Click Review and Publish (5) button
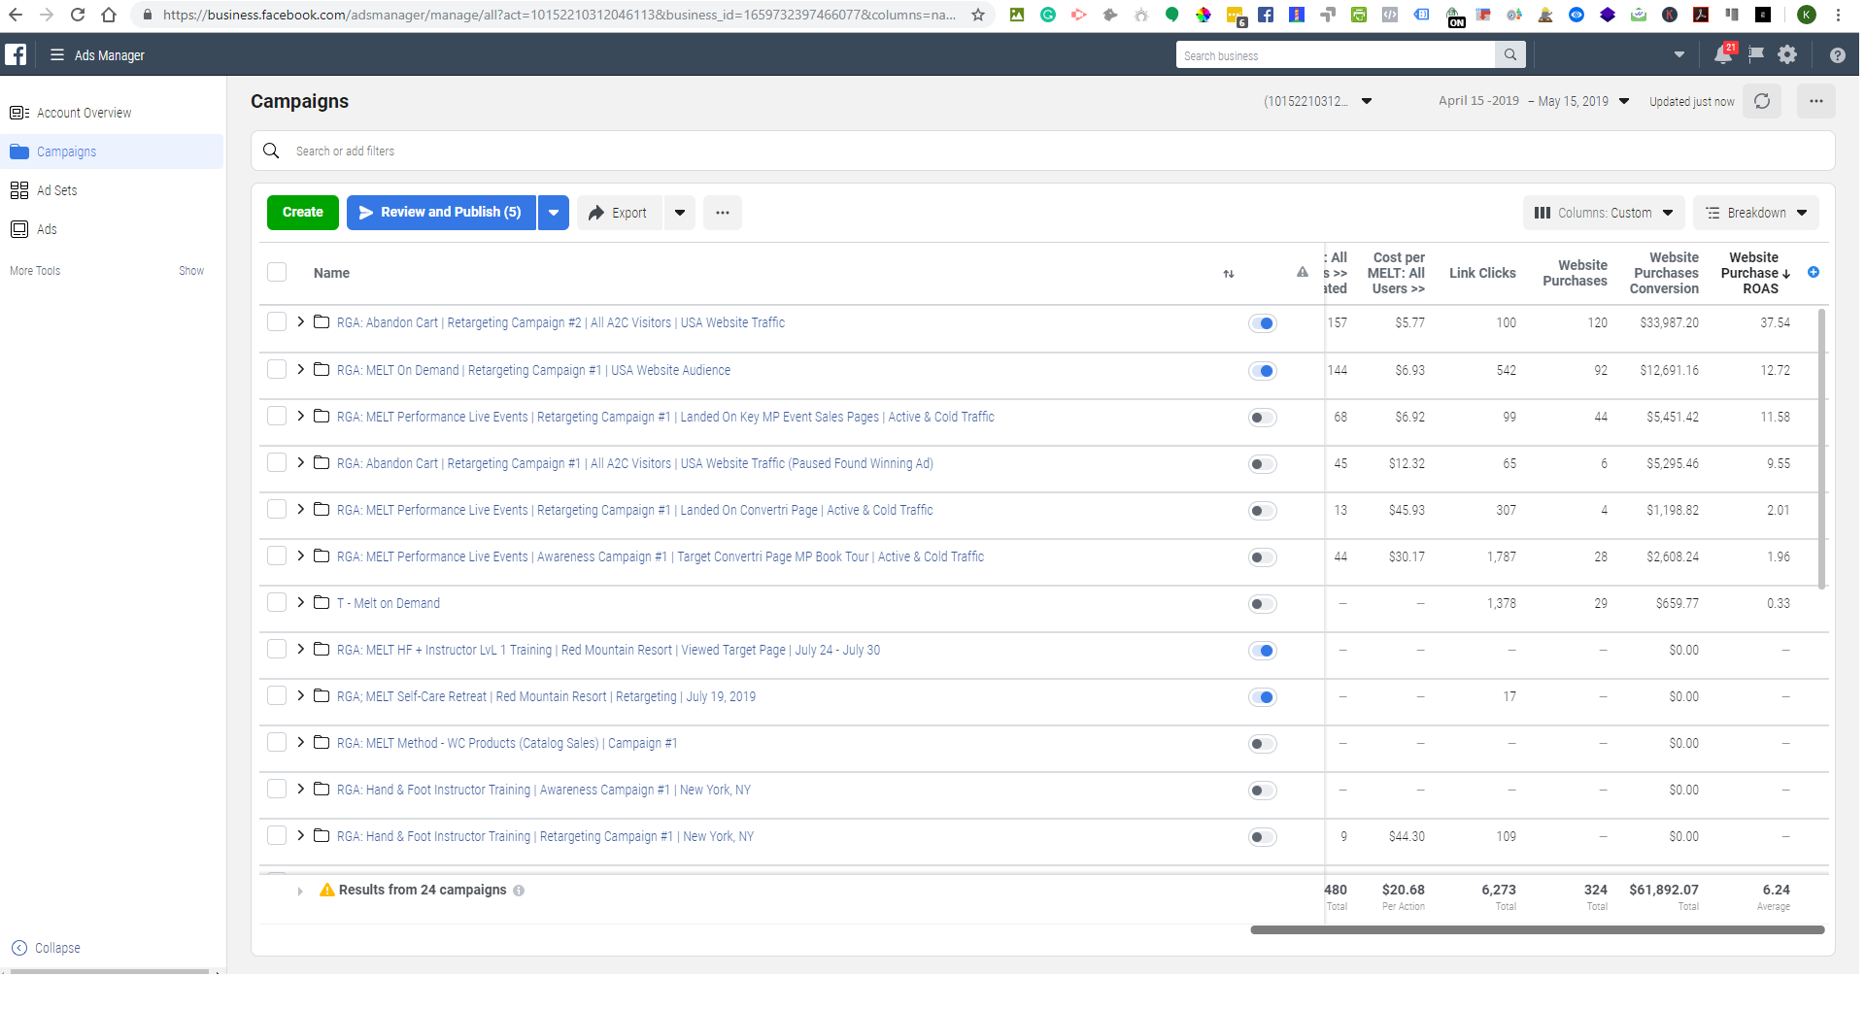Screen dimensions: 1865x1010 [x=441, y=213]
